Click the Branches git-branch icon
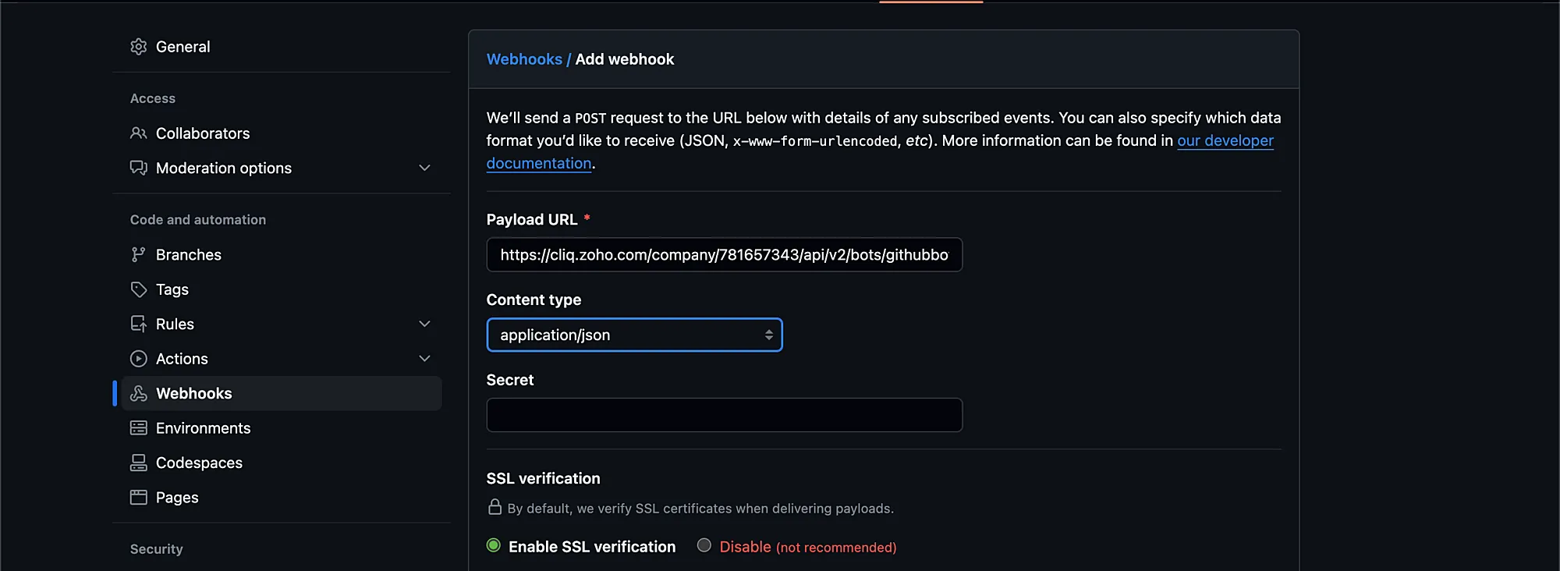 pos(139,255)
